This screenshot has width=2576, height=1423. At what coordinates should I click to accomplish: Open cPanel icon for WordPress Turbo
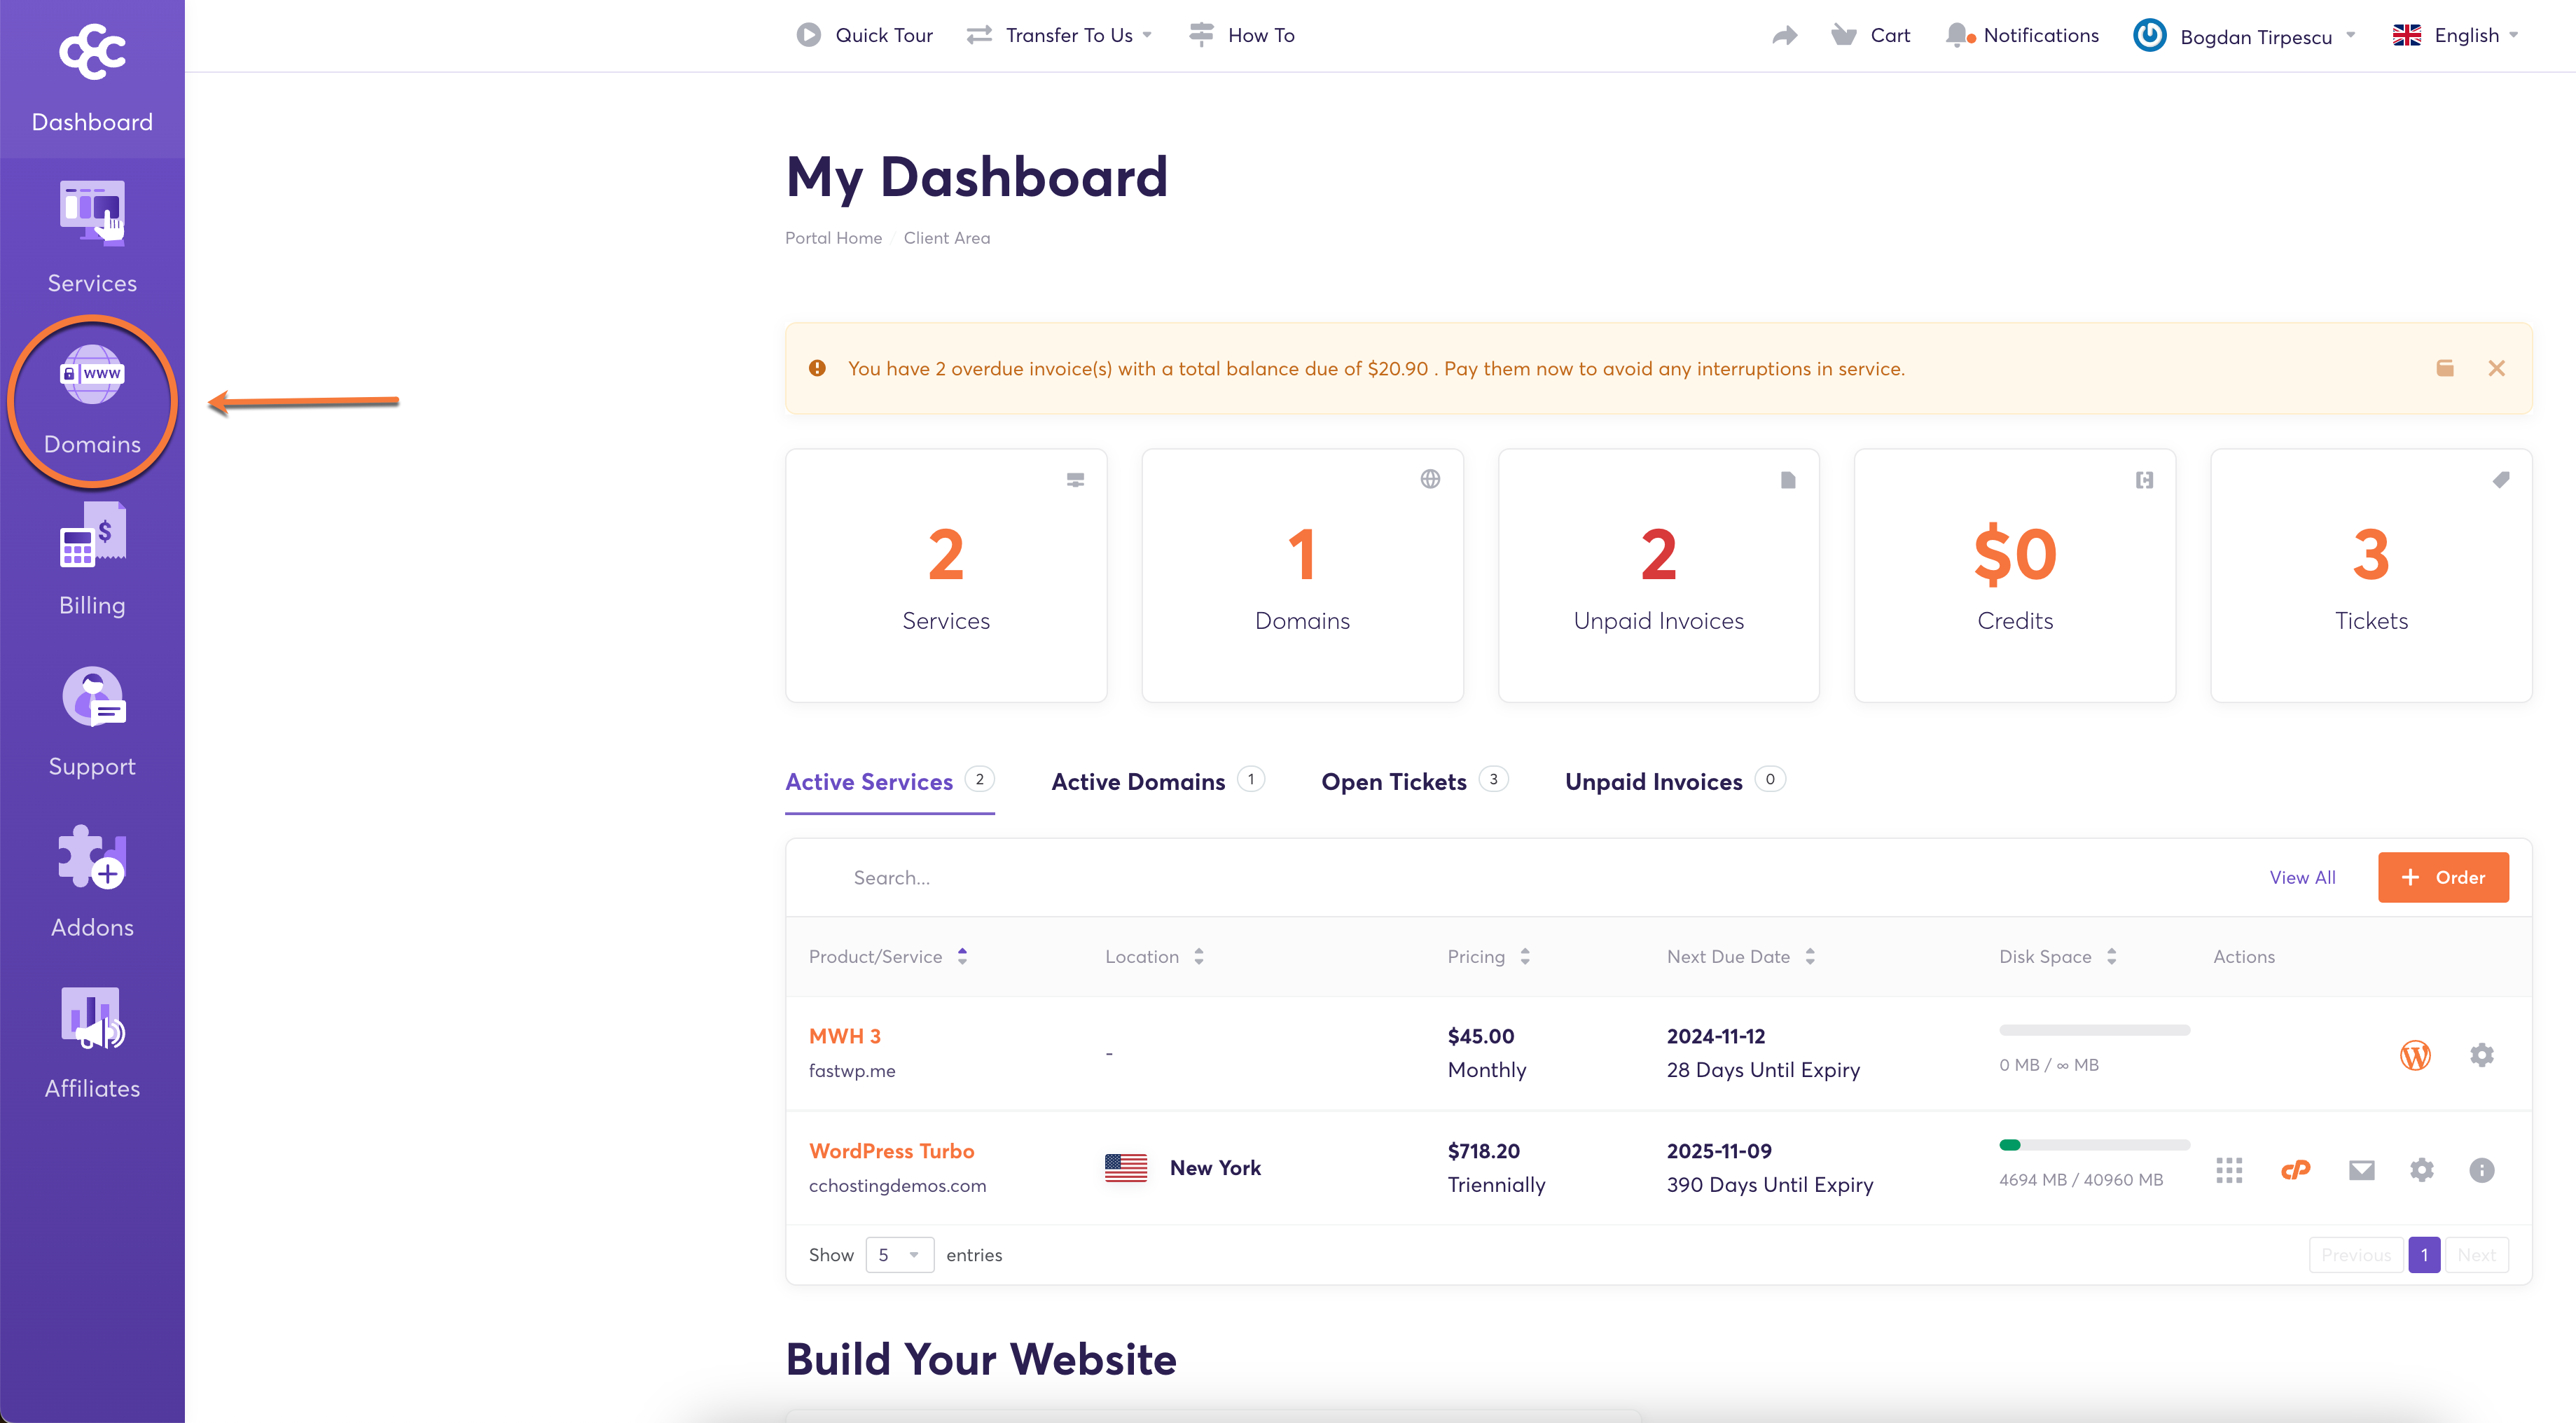(x=2295, y=1169)
